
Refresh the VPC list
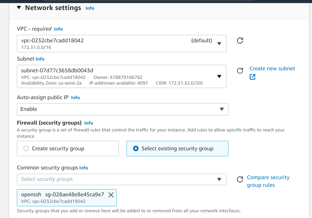[240, 41]
